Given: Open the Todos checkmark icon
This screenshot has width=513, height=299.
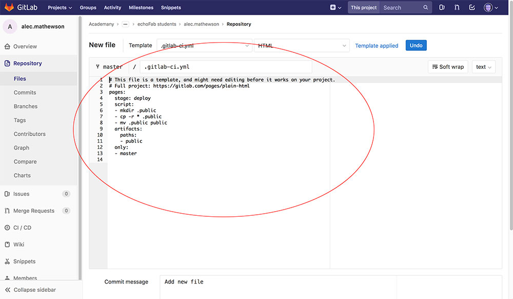Looking at the screenshot, I should 472,7.
